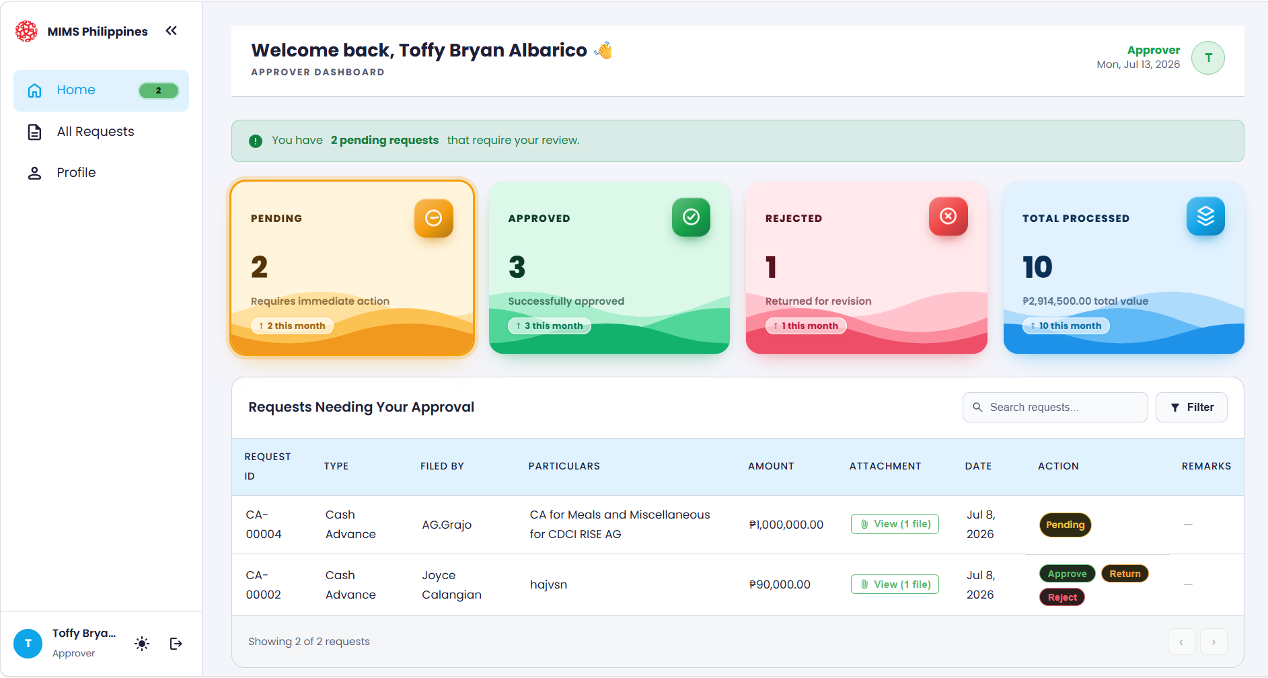
Task: Click ₱2,914,500.00 total value text
Action: [1085, 302]
